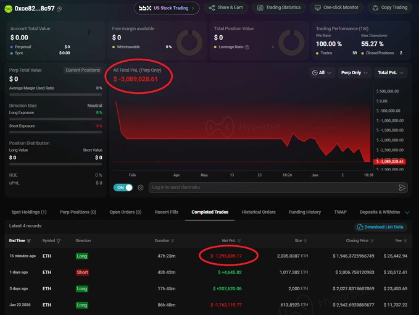Image resolution: width=419 pixels, height=315 pixels.
Task: Switch to Perp Positions (0) tab
Action: 78,212
